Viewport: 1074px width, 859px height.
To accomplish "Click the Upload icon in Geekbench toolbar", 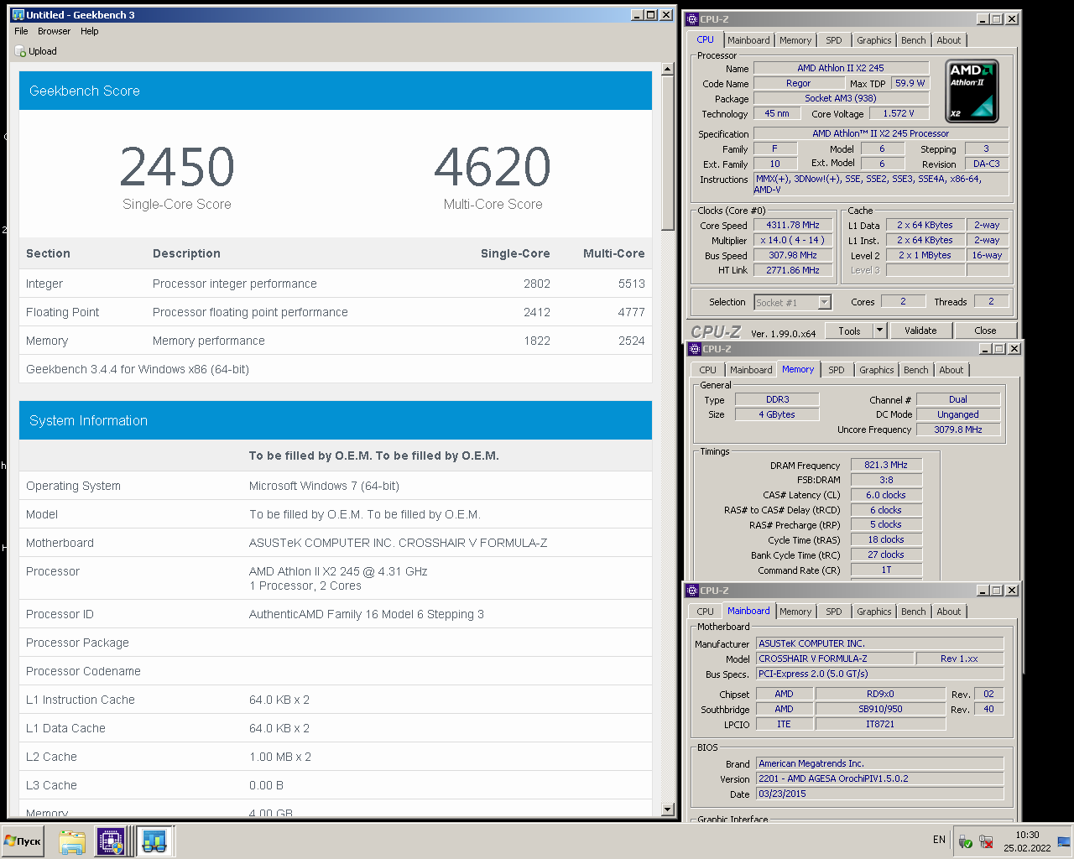I will pyautogui.click(x=20, y=51).
